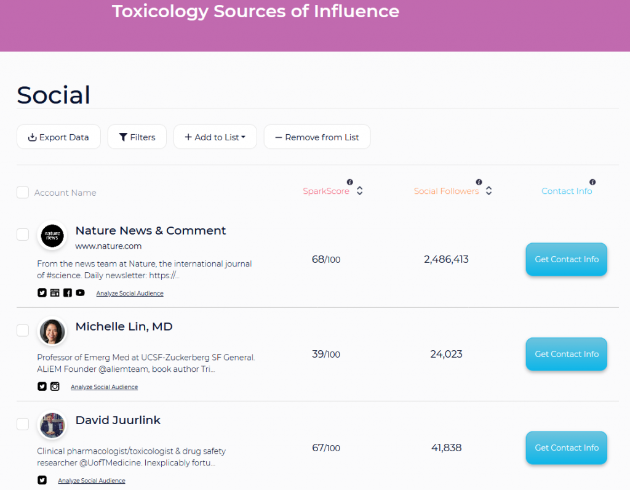Click the Social section heading

[x=54, y=95]
